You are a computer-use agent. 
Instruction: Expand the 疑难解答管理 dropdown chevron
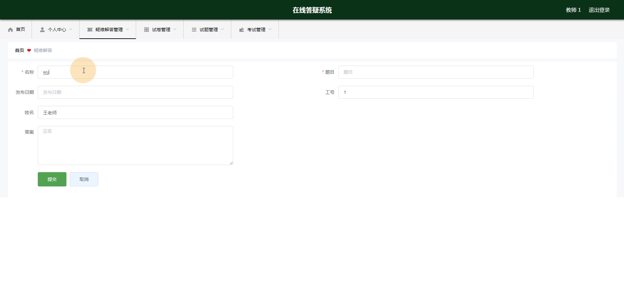pos(127,29)
